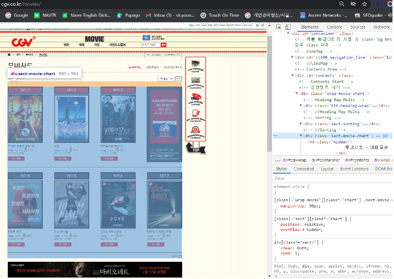Screen dimensions: 394x279
Task: Select the Styles tab
Action: point(281,169)
